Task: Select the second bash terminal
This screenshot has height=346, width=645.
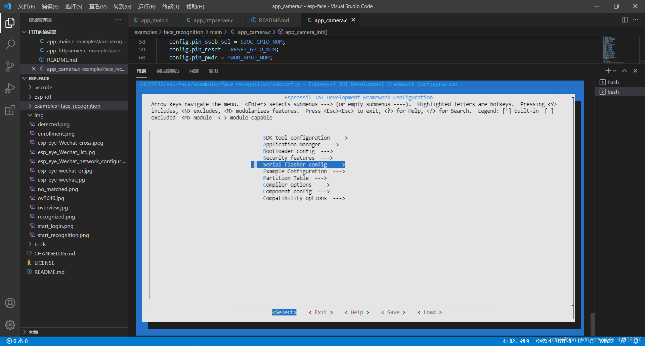Action: click(620, 92)
